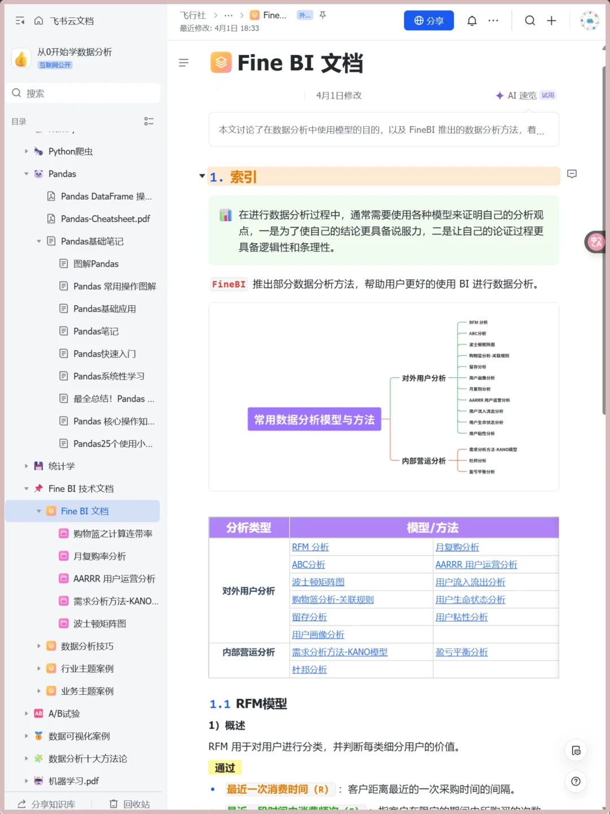Click the floating translate (中A) icon
Screen dimensions: 610x814
tap(594, 242)
